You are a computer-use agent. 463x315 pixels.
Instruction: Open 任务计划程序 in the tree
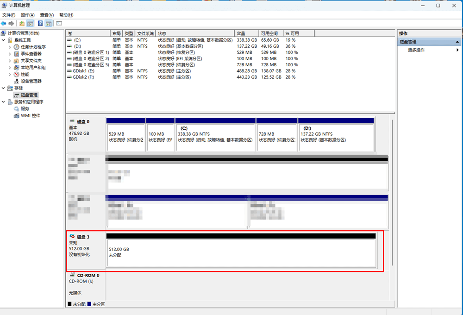pos(33,47)
